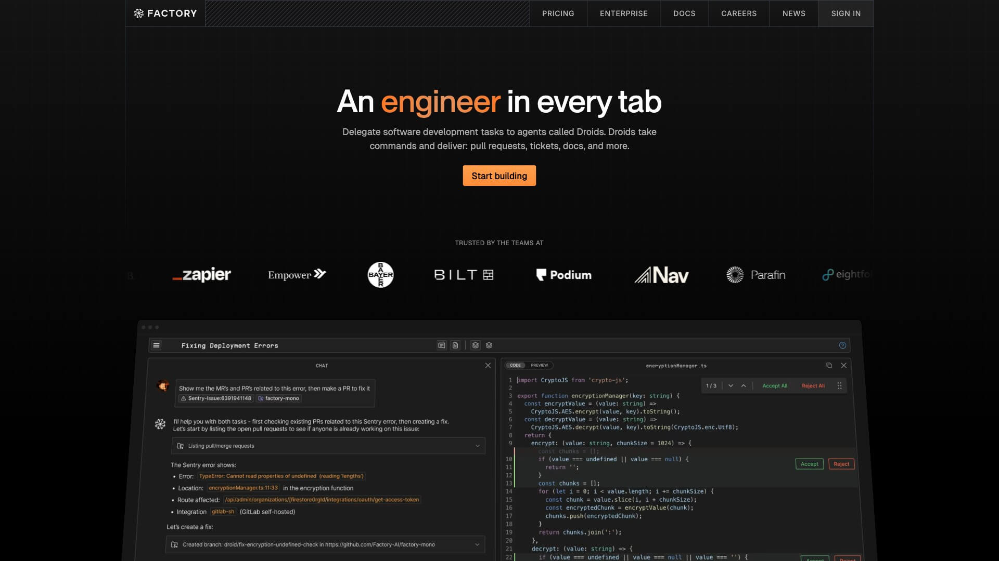The height and width of the screenshot is (561, 999).
Task: Expand the Listing pull/merge requests row
Action: [477, 446]
